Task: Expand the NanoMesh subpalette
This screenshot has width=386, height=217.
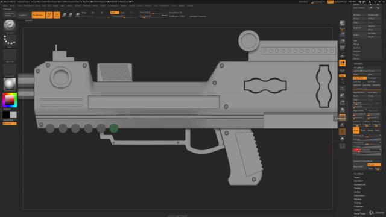Action: (x=358, y=174)
